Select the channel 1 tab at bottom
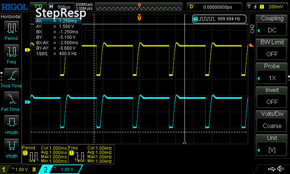 (19, 169)
